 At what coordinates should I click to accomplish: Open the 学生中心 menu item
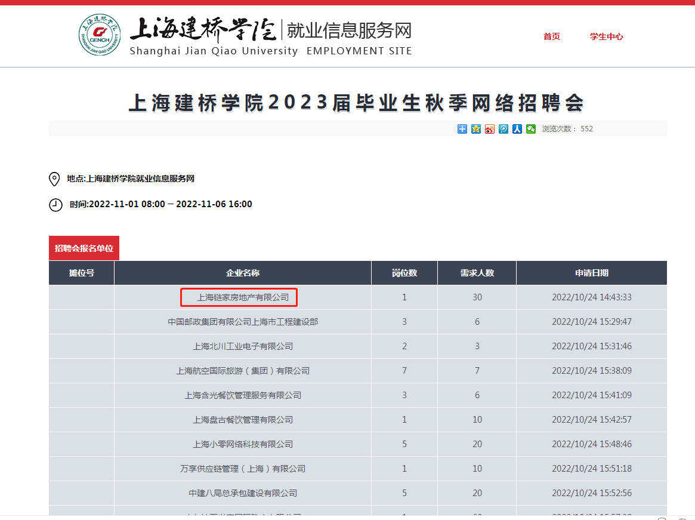coord(606,36)
